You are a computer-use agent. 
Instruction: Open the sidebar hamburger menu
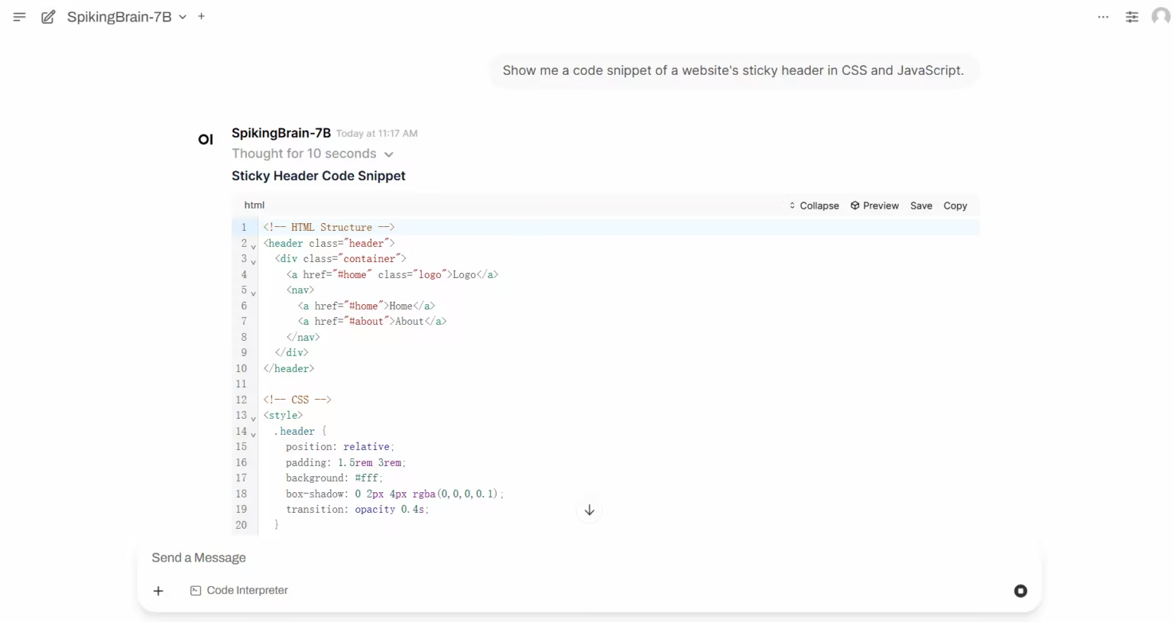tap(19, 17)
